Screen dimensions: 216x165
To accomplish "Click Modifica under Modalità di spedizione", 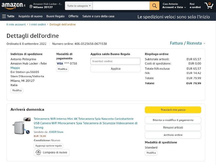I will point(151,153).
